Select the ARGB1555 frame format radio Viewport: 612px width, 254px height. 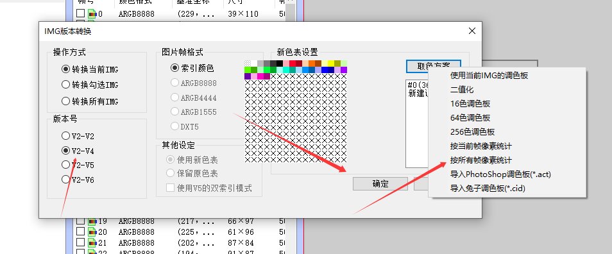click(194, 112)
